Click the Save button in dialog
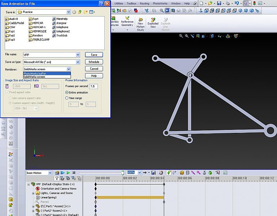This screenshot has height=216, width=277. [94, 55]
